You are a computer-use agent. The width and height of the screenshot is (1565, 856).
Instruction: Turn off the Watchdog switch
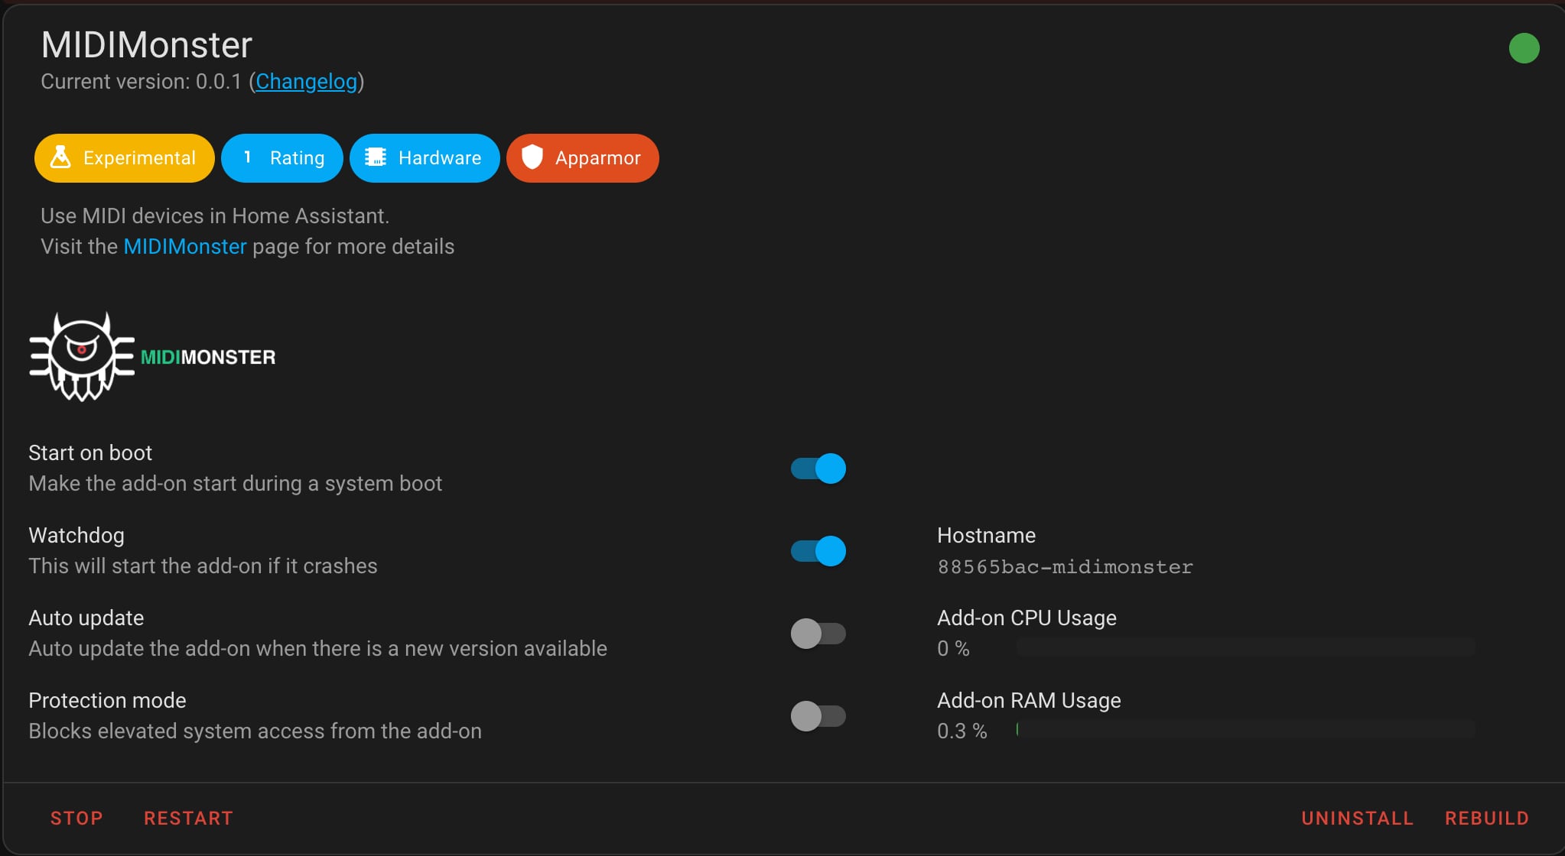click(818, 551)
